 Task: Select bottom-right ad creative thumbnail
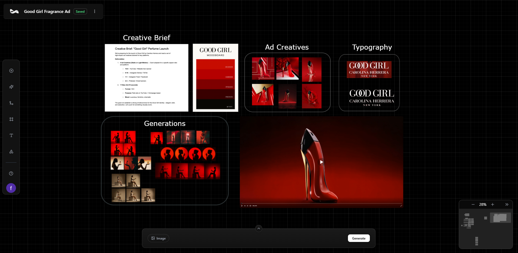(312, 96)
